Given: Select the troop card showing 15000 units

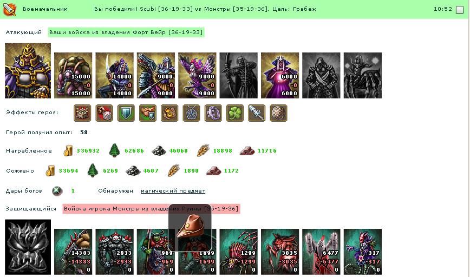Looking at the screenshot, I should [73, 75].
